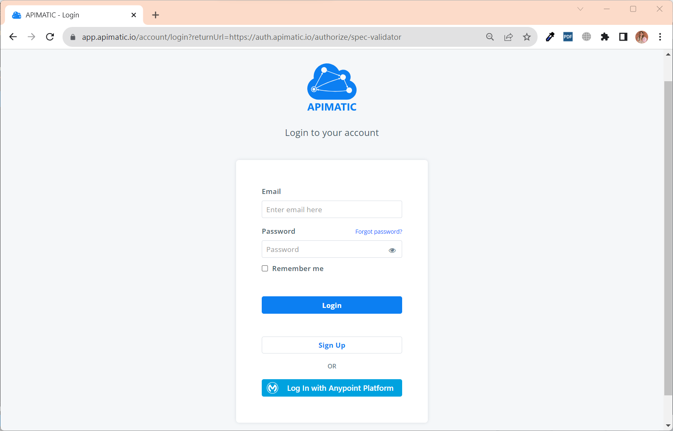Screen dimensions: 673x431
Task: Click the Login to your account heading
Action: 332,133
